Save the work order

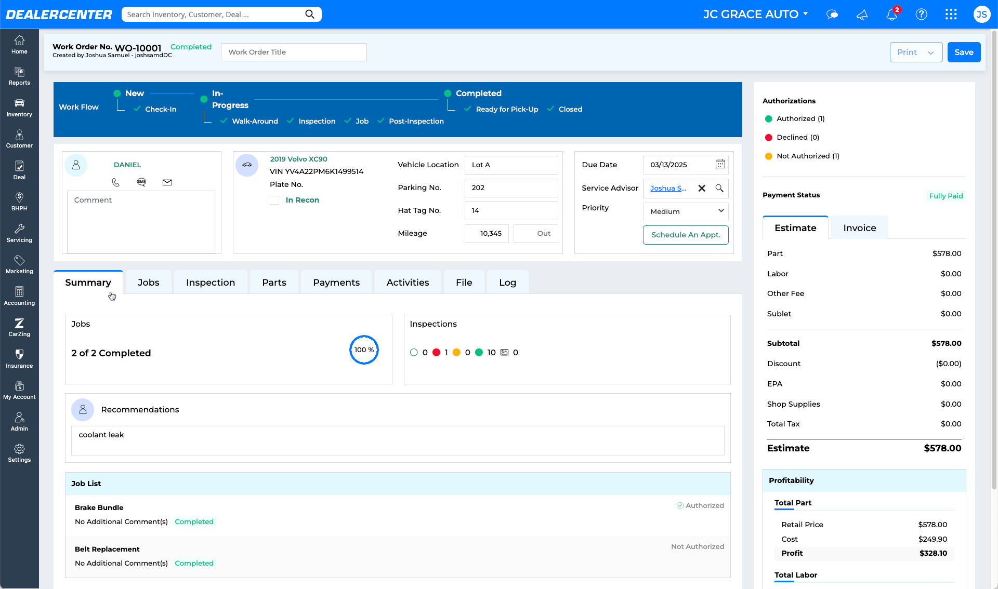point(964,52)
